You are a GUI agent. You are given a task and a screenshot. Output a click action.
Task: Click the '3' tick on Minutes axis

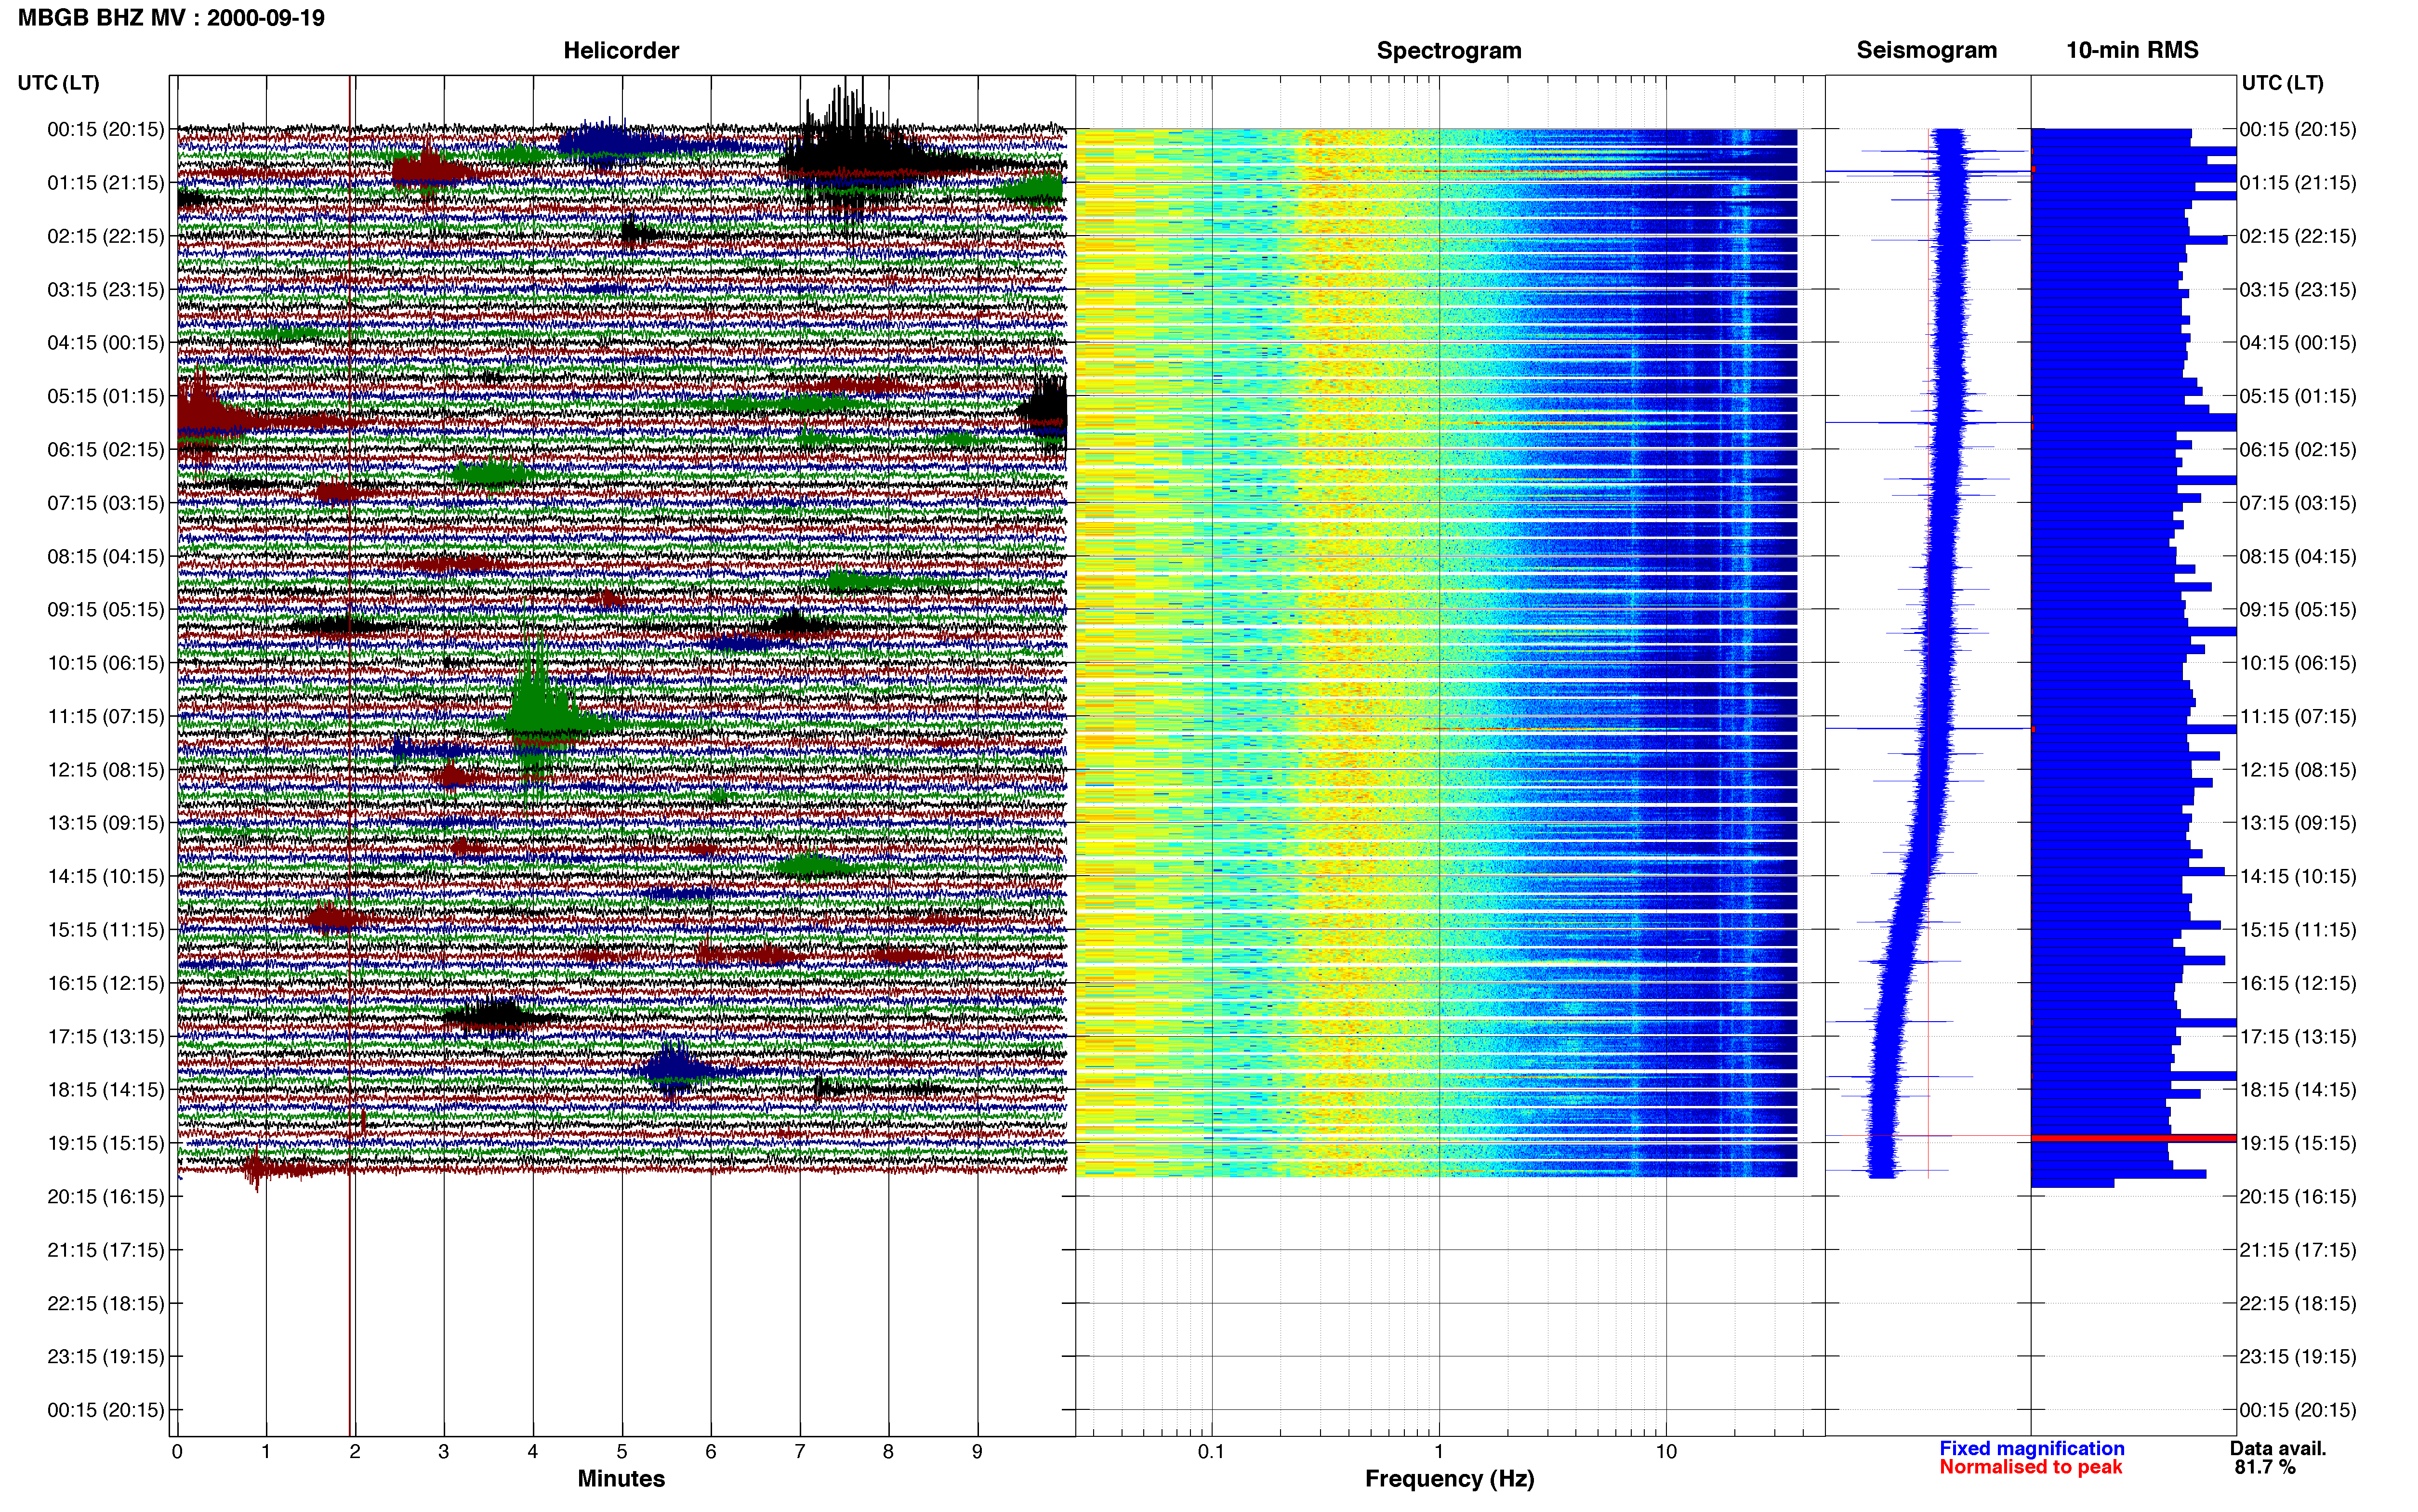click(x=444, y=1452)
